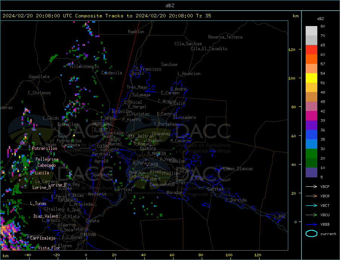Click the Divisadero map label

(x=184, y=117)
